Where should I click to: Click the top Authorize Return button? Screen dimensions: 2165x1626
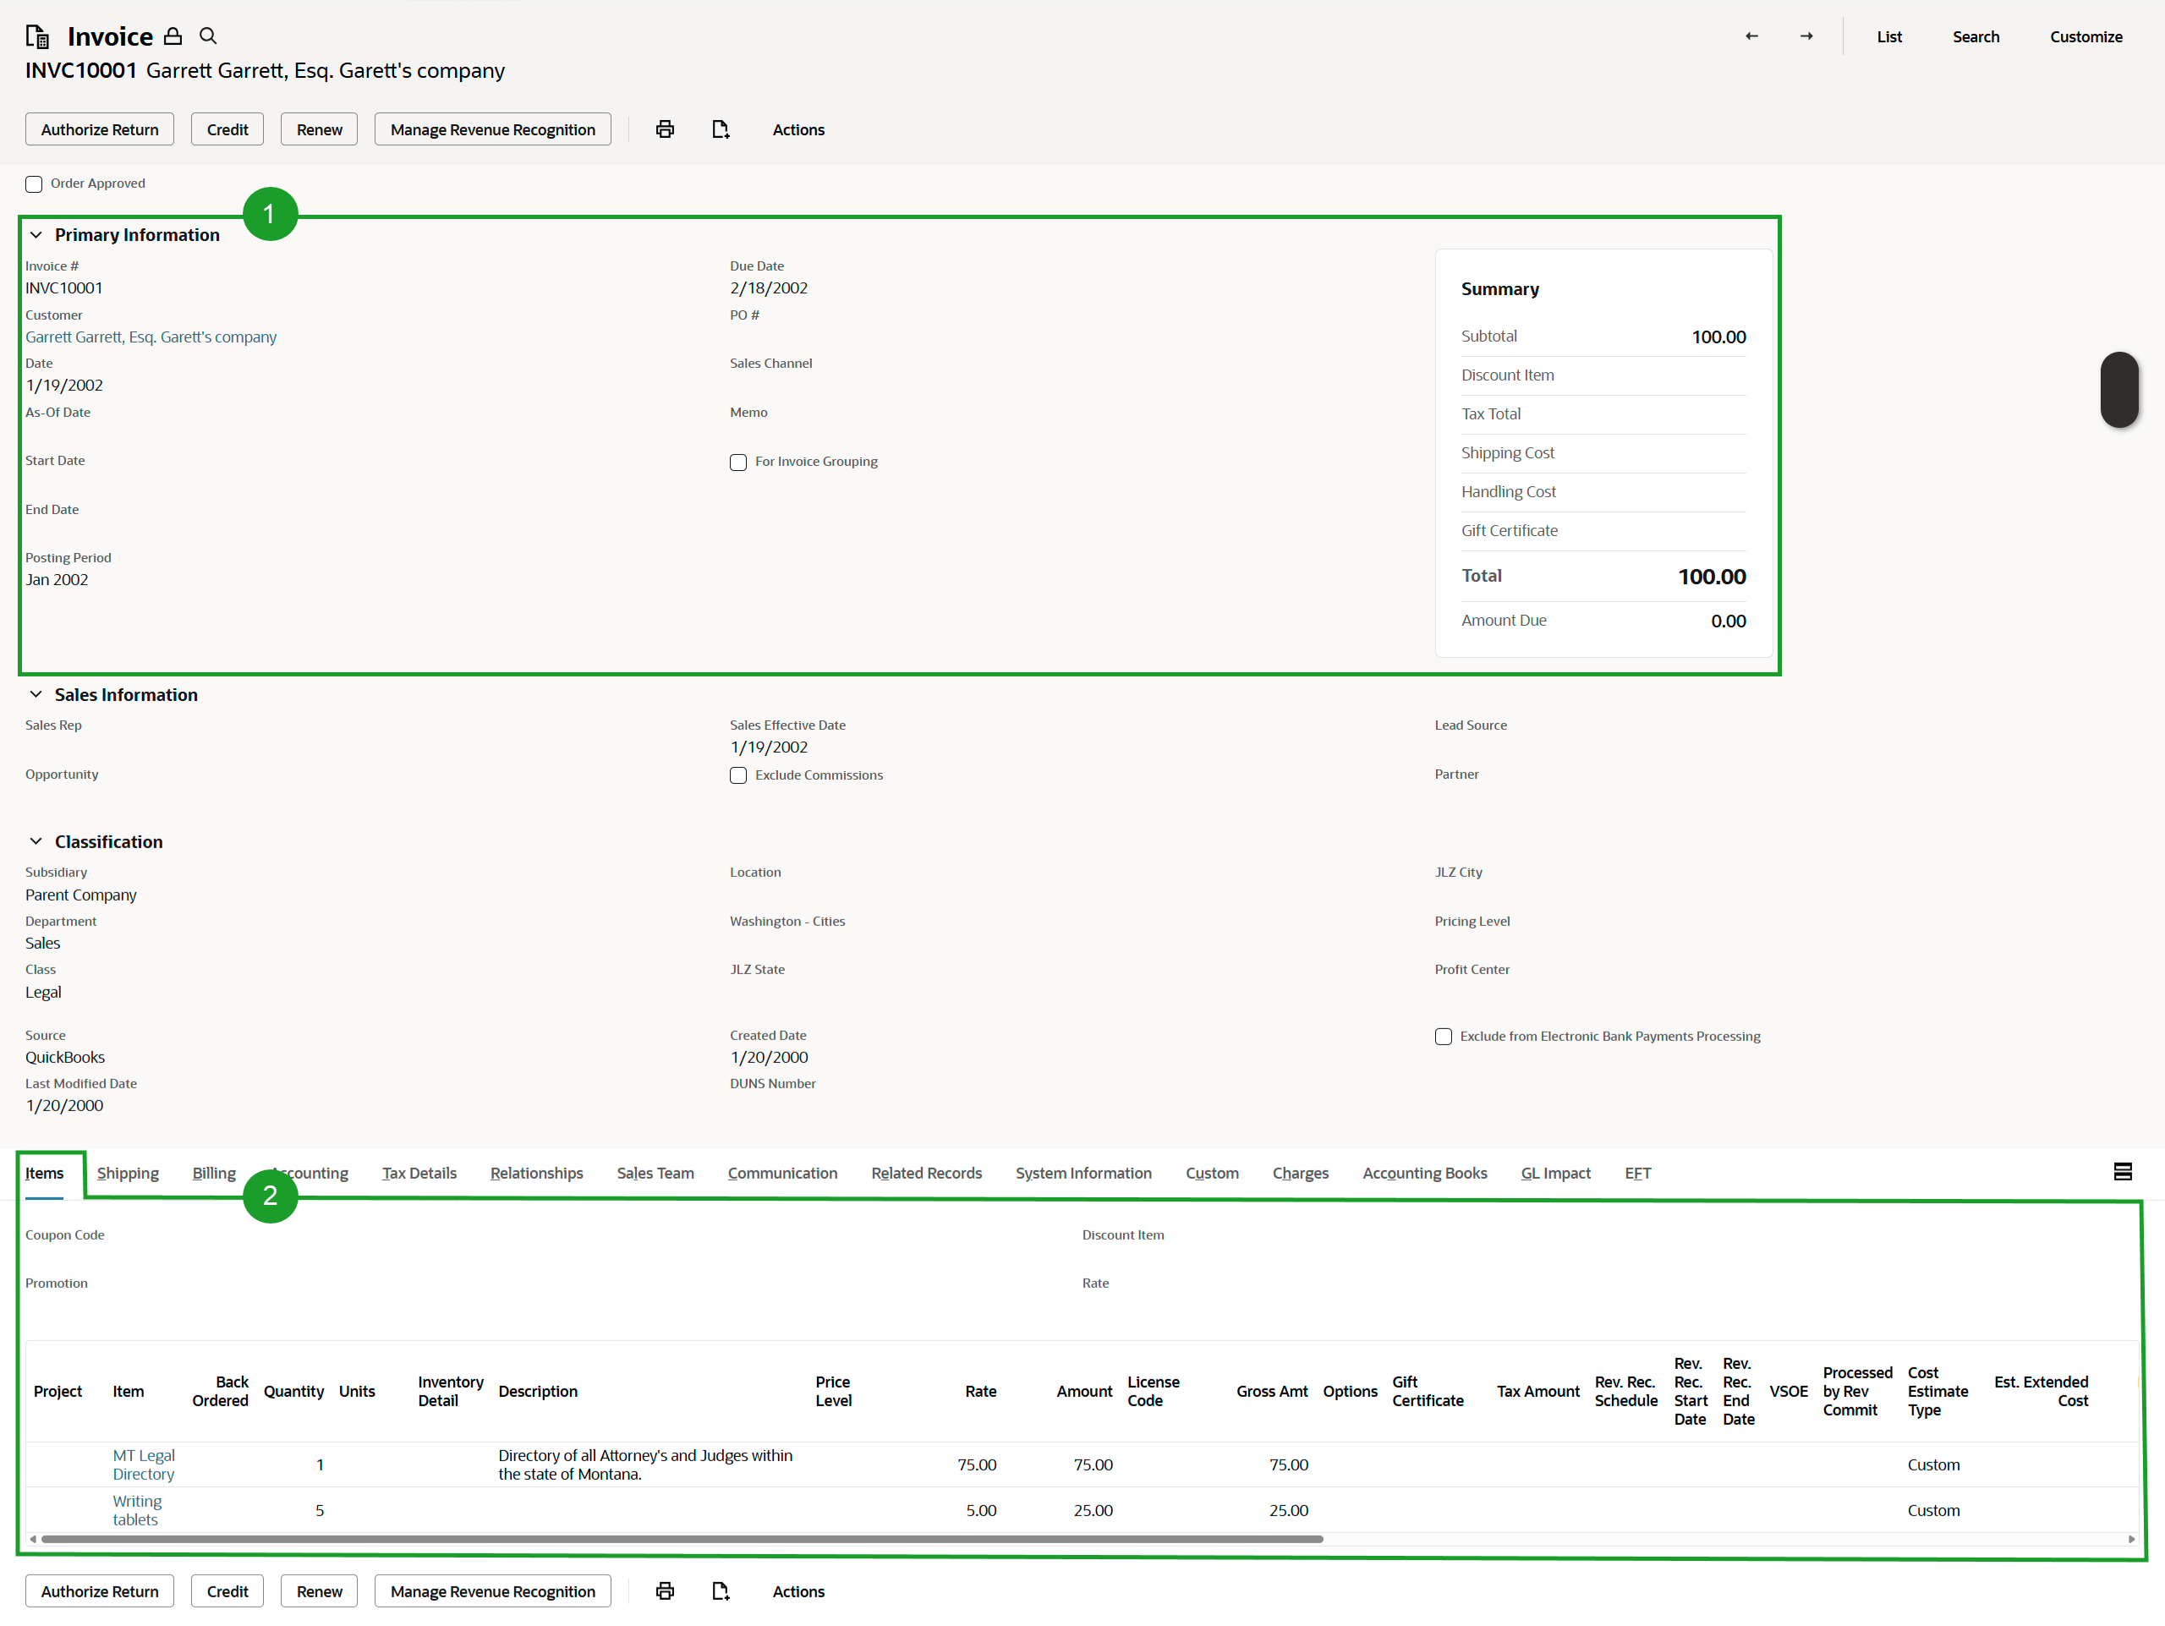(x=100, y=129)
